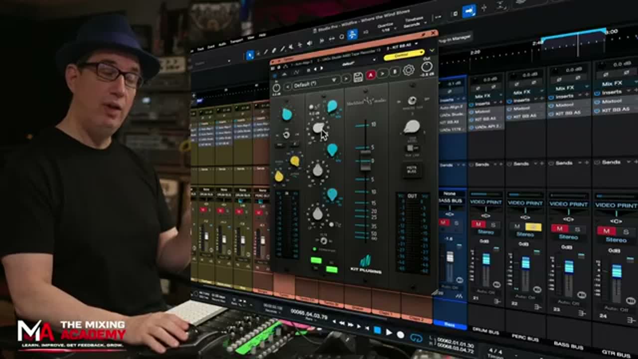Viewport: 638px width, 359px height.
Task: Click the plugin input gain knob beside the preset arrows
Action: pos(276,88)
